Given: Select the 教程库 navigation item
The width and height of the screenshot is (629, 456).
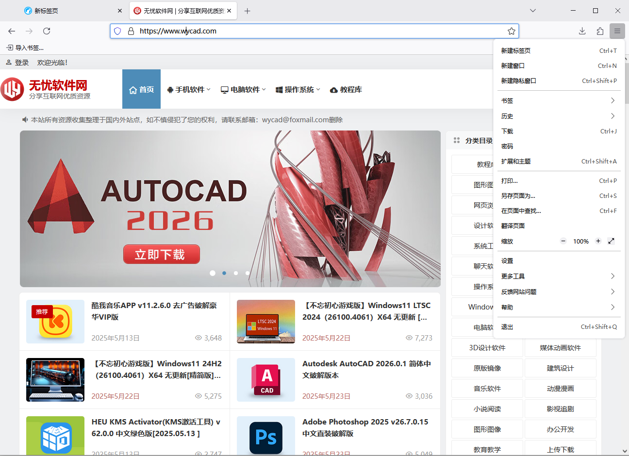Looking at the screenshot, I should [346, 89].
